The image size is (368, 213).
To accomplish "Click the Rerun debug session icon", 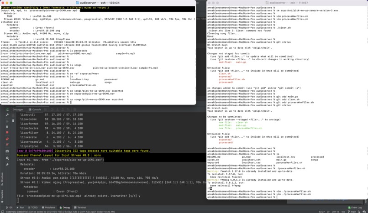I will tap(7, 109).
